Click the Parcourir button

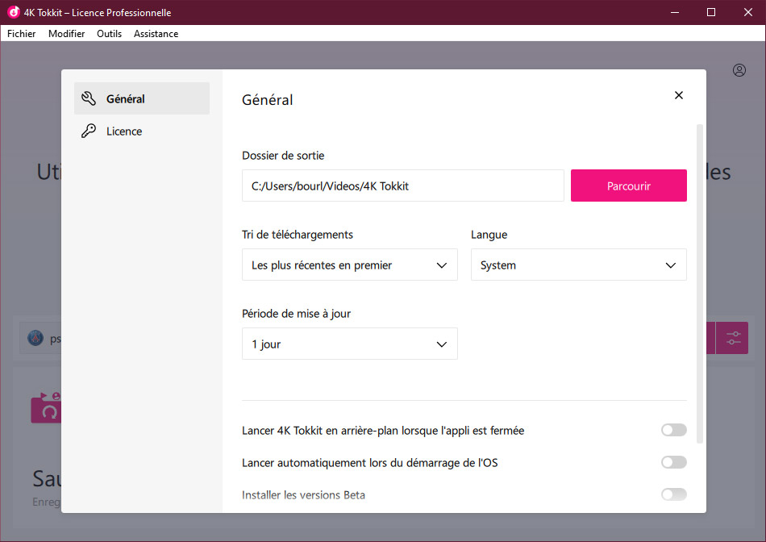629,186
